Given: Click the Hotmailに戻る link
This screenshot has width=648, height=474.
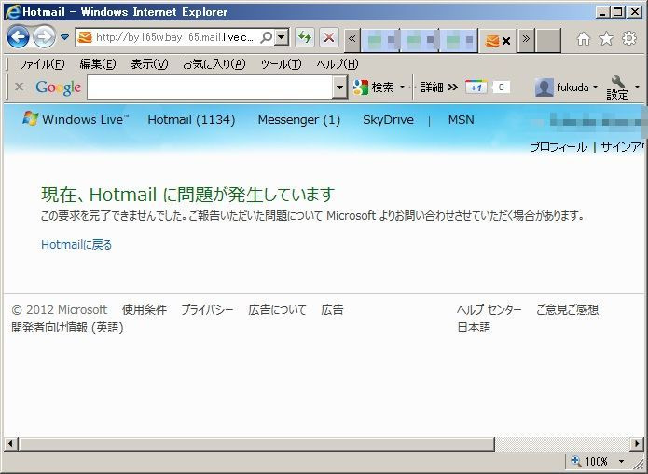Looking at the screenshot, I should (x=76, y=245).
